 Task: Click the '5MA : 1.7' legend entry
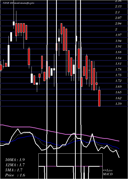pos(14,170)
